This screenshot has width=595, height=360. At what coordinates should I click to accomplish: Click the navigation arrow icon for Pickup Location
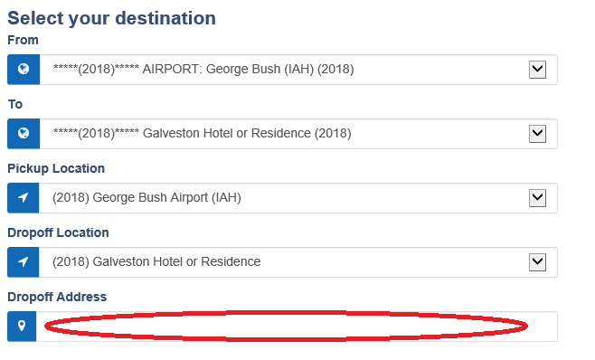click(24, 197)
